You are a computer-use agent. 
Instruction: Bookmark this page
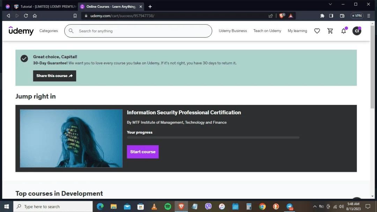[75, 16]
